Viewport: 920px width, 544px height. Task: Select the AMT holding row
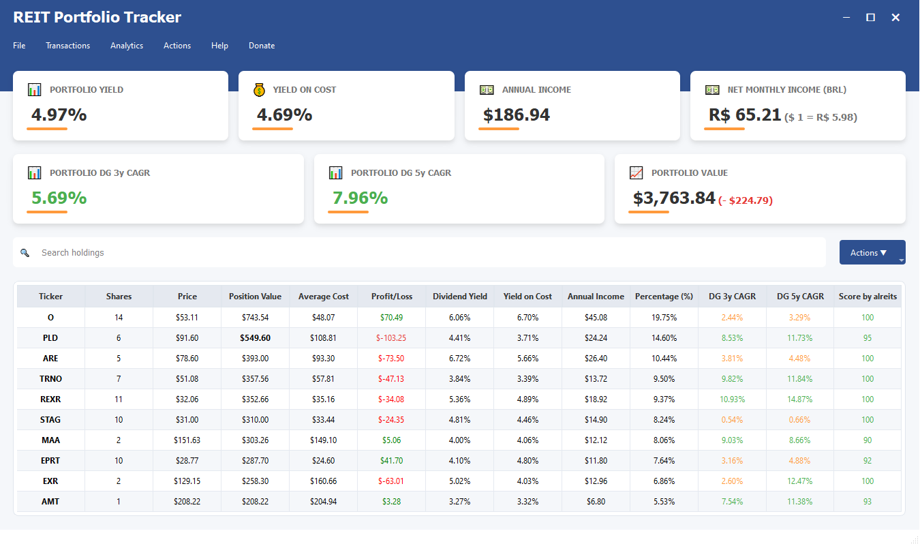click(x=50, y=501)
